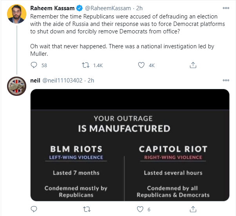Click the 2h timestamp on neil's tweet

point(91,80)
